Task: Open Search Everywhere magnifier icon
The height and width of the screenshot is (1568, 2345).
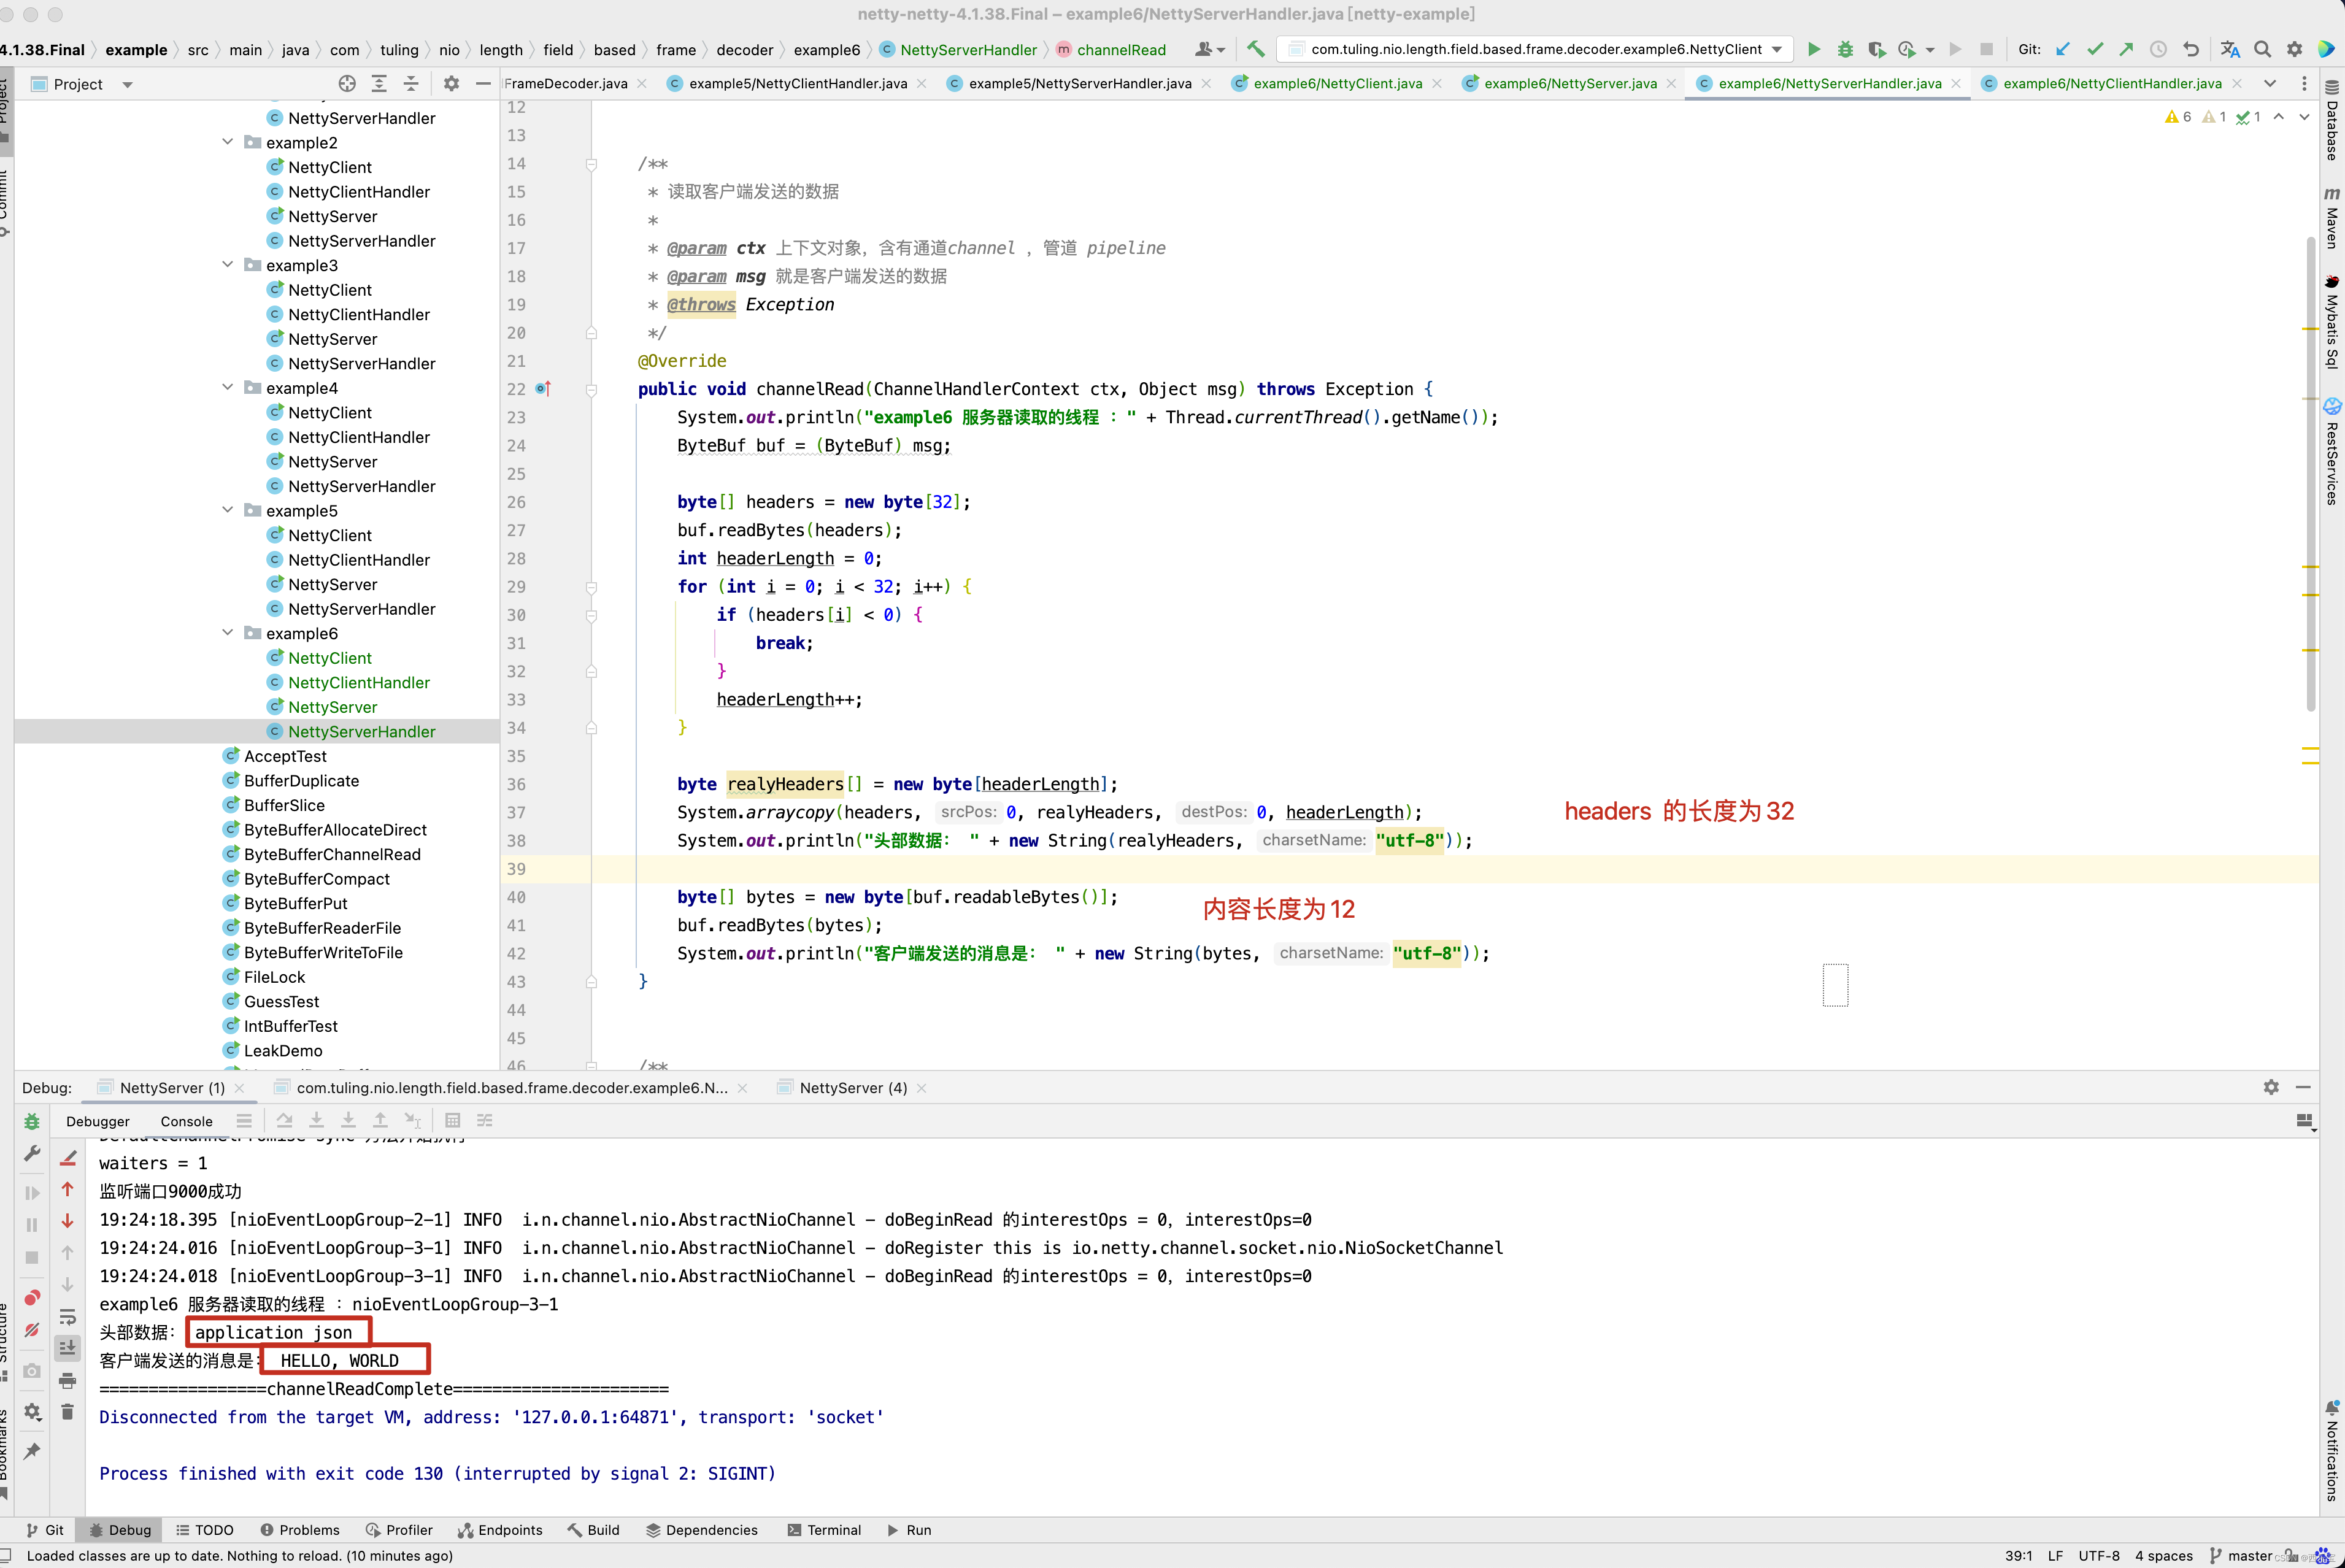Action: [x=2262, y=49]
